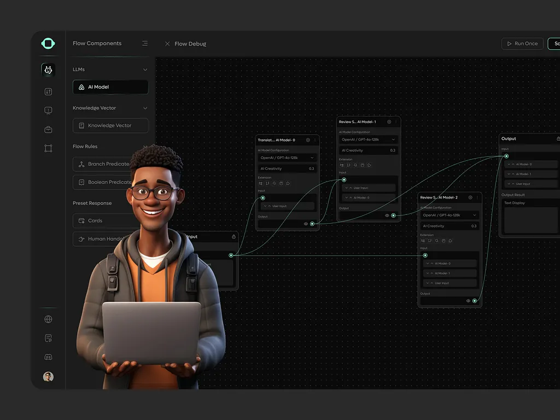Open settings gear on Review S... AI Model-1 node
560x420 pixels.
coord(389,122)
